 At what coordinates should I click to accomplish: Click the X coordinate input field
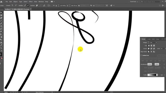63,5
